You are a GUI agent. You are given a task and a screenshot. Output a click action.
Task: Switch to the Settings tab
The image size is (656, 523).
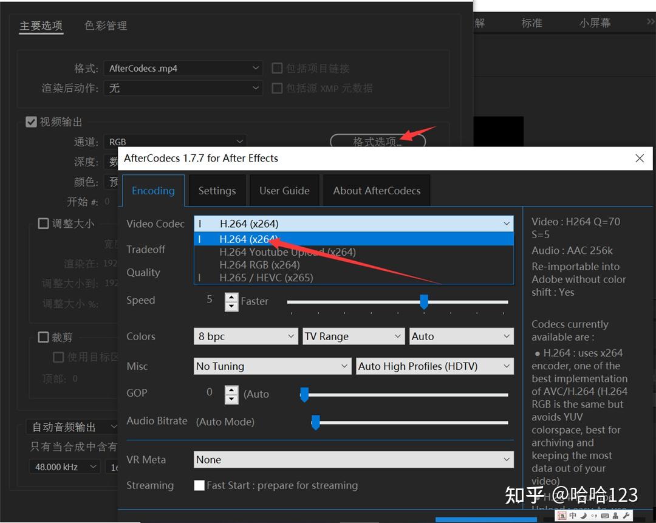tap(217, 191)
